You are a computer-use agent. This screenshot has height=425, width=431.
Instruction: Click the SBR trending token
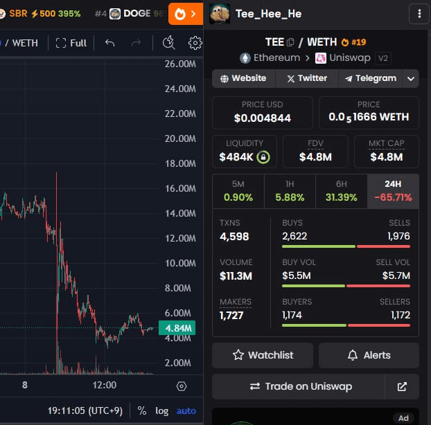click(42, 13)
